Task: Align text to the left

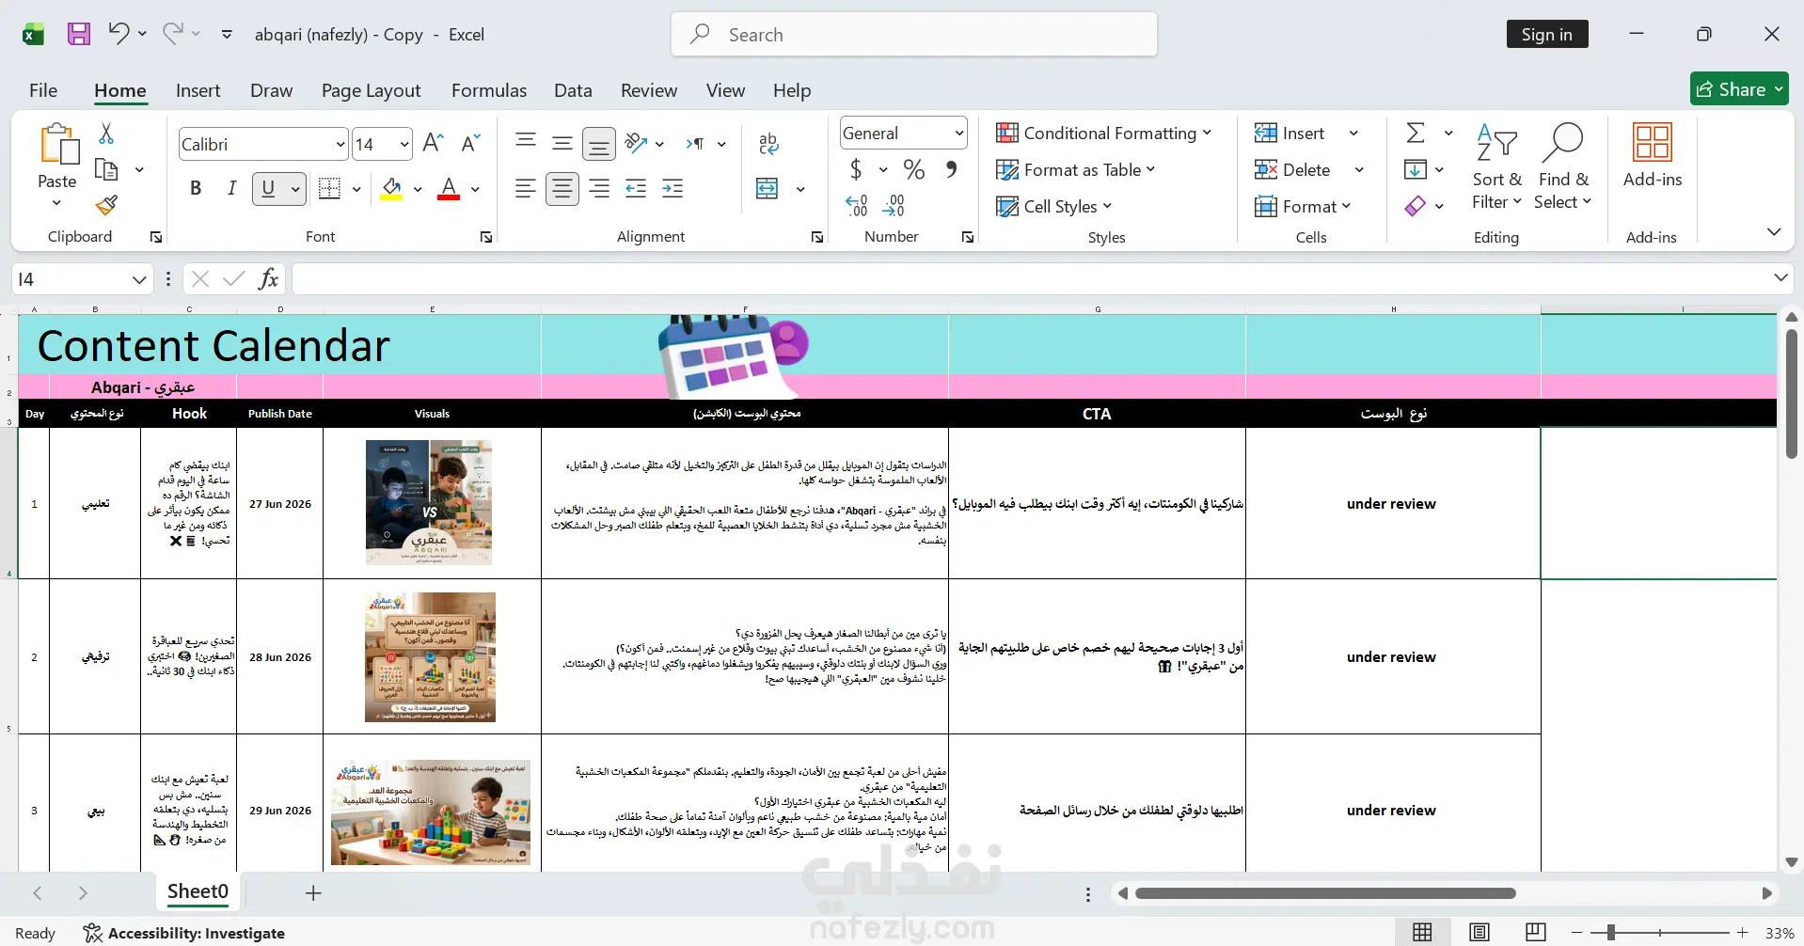Action: (x=526, y=189)
